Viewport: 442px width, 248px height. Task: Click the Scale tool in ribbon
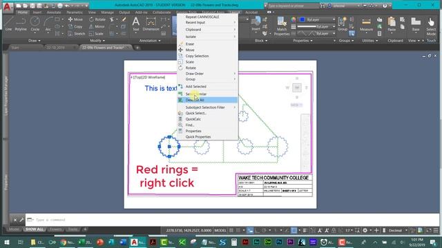[x=96, y=34]
